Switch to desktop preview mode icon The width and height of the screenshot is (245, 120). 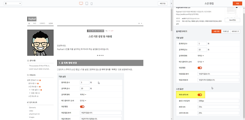pyautogui.click(x=81, y=4)
